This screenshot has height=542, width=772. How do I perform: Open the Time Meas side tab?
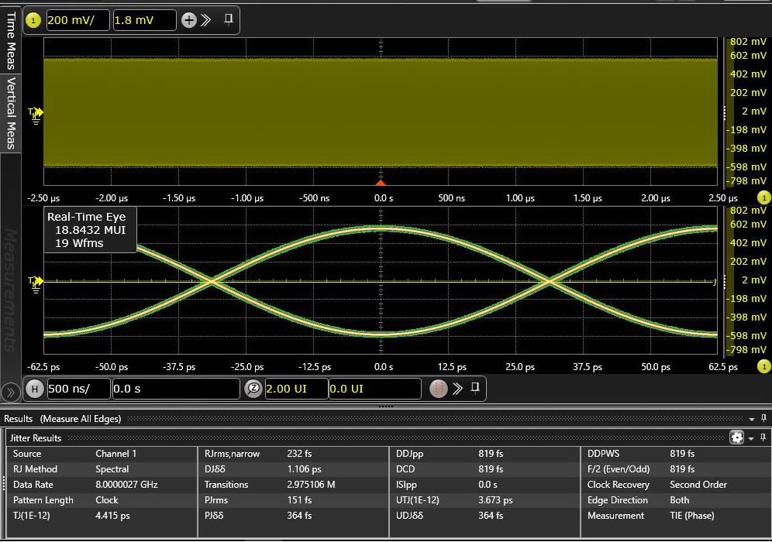(x=11, y=39)
